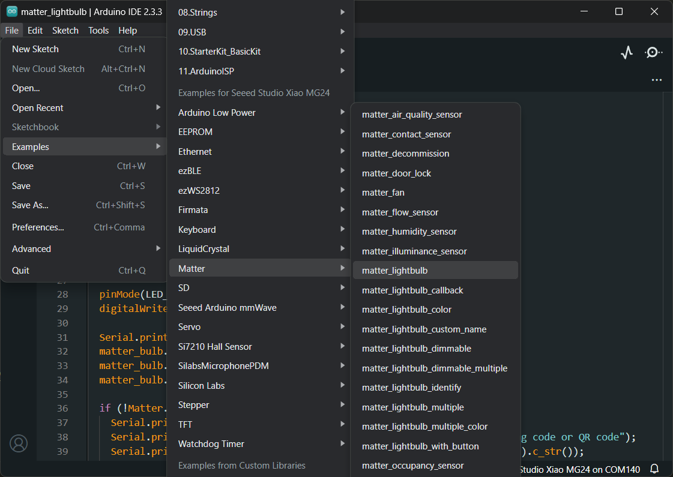The height and width of the screenshot is (477, 673).
Task: Expand the Open Recent submenu
Action: pos(85,108)
